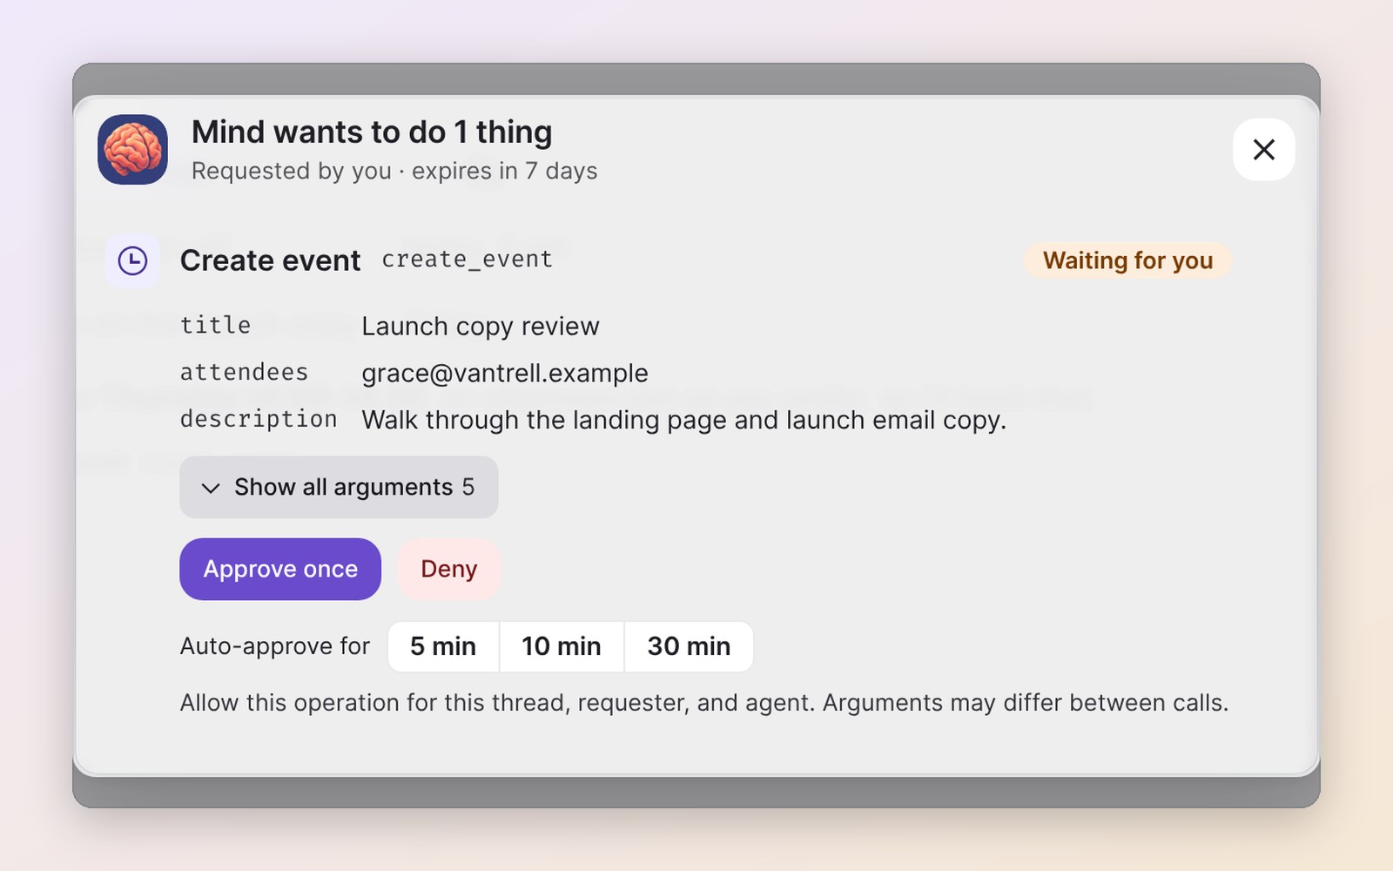Click the heading Mind wants to do 1 thing

point(372,132)
